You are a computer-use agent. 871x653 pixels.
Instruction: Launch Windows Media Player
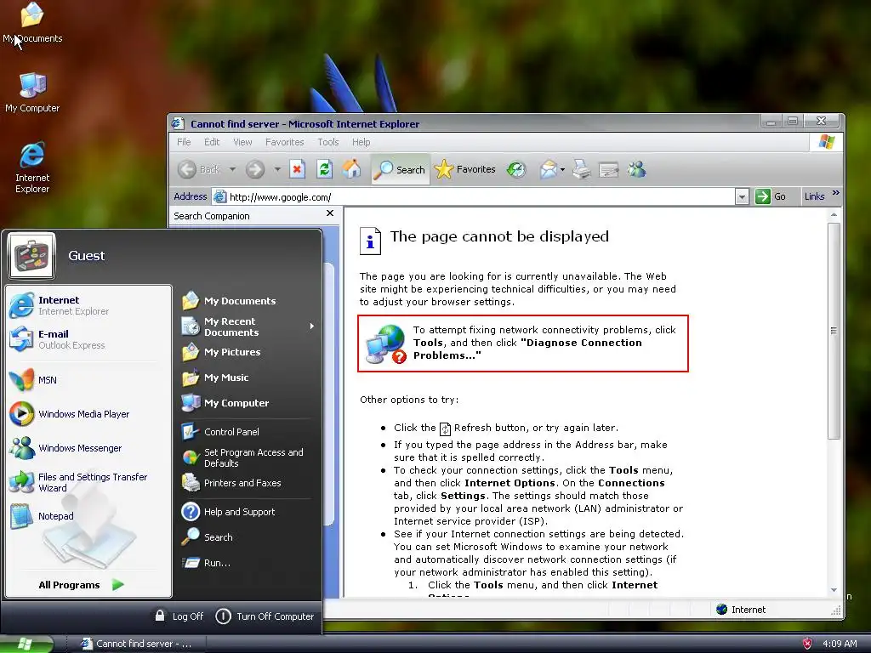click(x=88, y=414)
